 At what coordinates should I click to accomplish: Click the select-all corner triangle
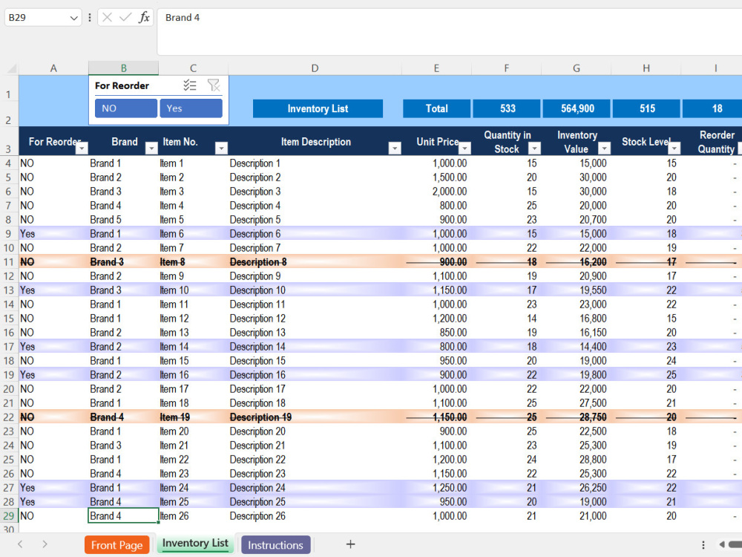pyautogui.click(x=12, y=68)
